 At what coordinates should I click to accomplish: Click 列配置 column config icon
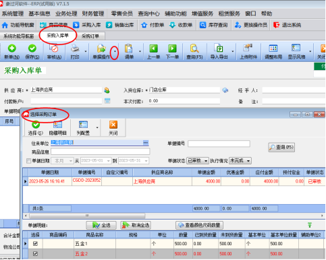coord(83,125)
